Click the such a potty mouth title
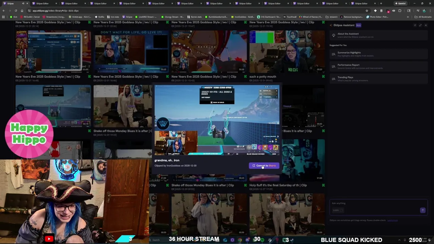Image resolution: width=434 pixels, height=244 pixels. [x=263, y=77]
